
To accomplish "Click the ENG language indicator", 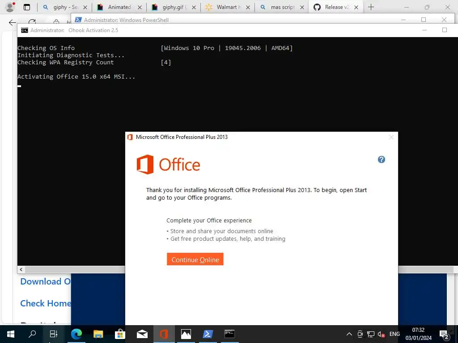I will [x=394, y=334].
